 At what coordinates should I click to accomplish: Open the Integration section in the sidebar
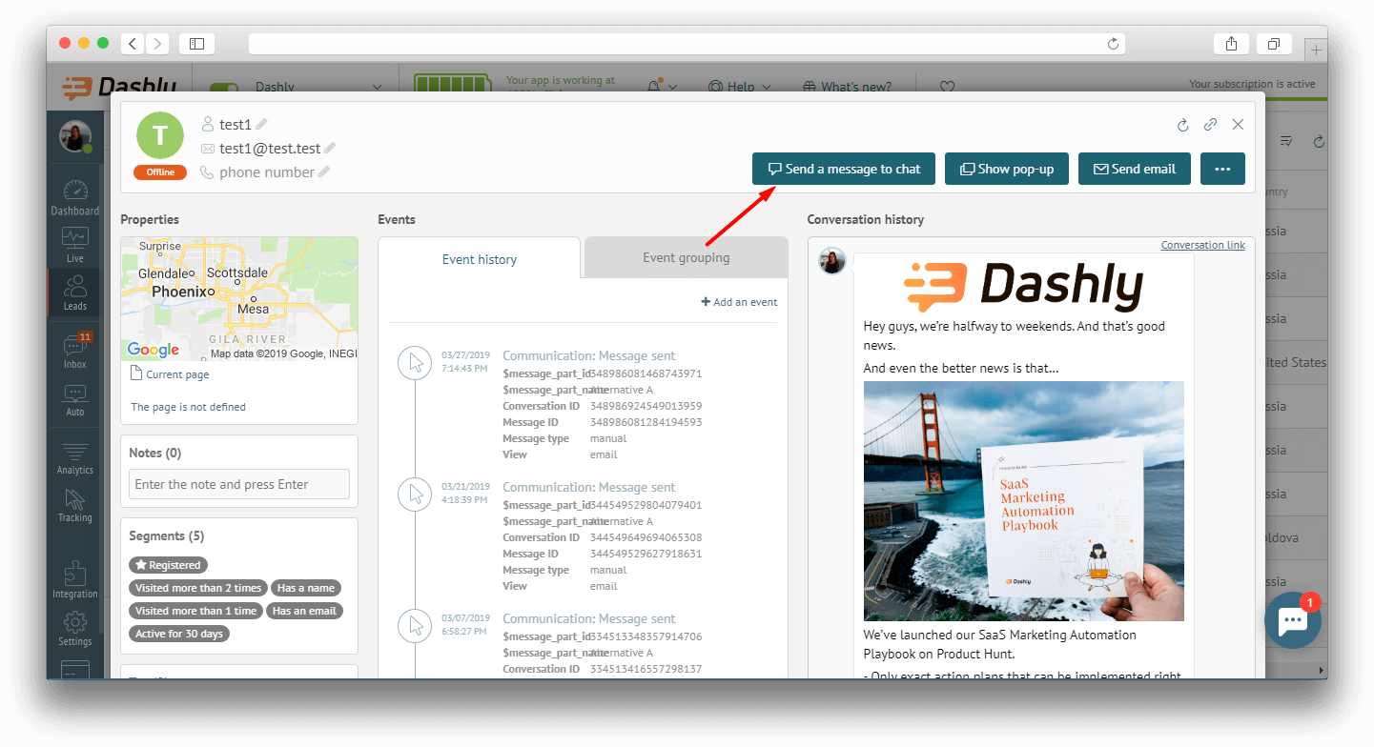coord(75,580)
